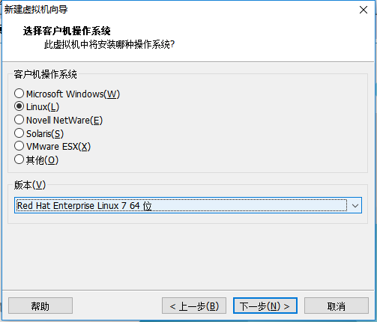Close the 新建虚拟机向导 dialog with X
The width and height of the screenshot is (377, 322).
click(364, 10)
